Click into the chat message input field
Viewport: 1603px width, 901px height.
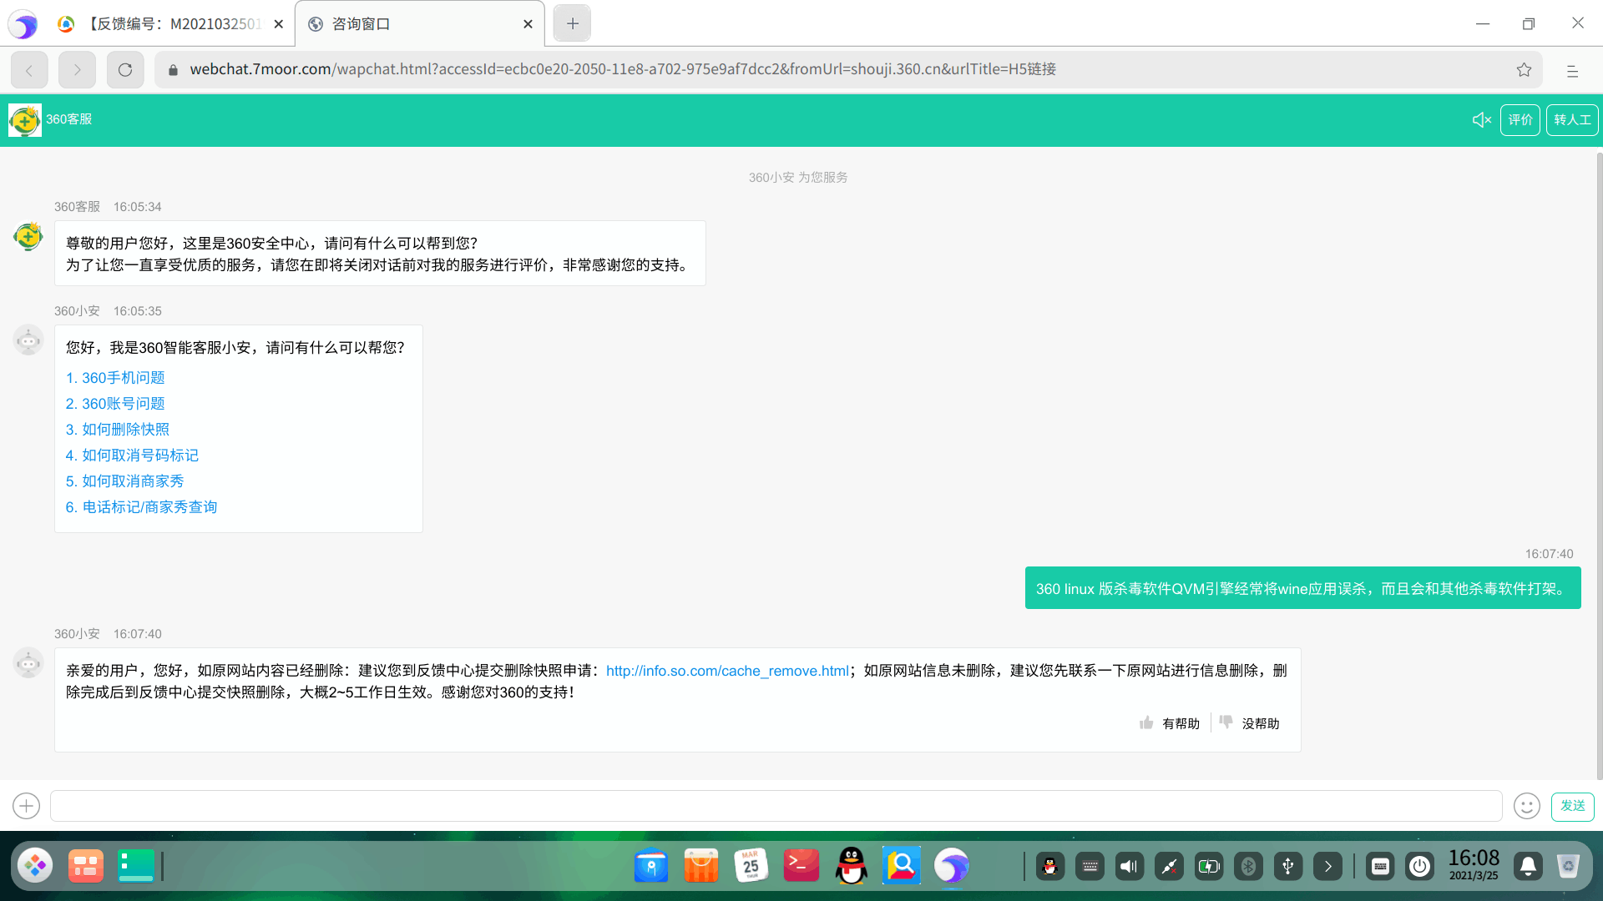coord(776,806)
